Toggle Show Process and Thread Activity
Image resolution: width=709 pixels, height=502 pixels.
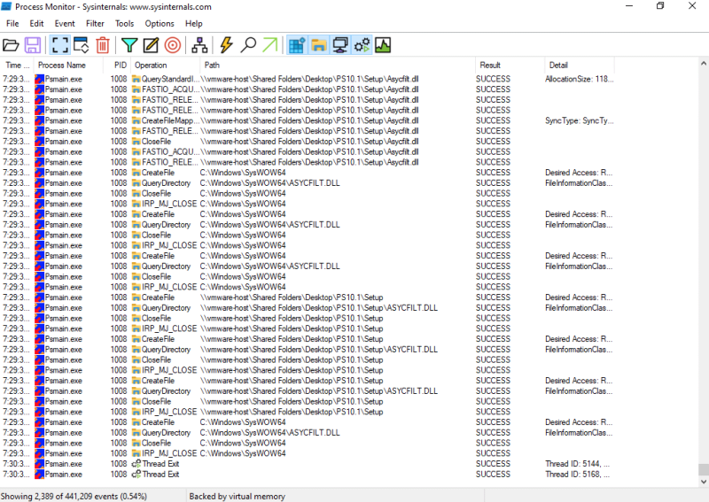[x=362, y=45]
